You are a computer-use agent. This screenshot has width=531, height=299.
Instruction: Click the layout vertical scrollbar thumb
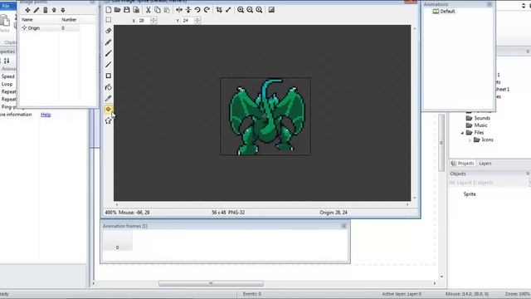tap(441, 143)
